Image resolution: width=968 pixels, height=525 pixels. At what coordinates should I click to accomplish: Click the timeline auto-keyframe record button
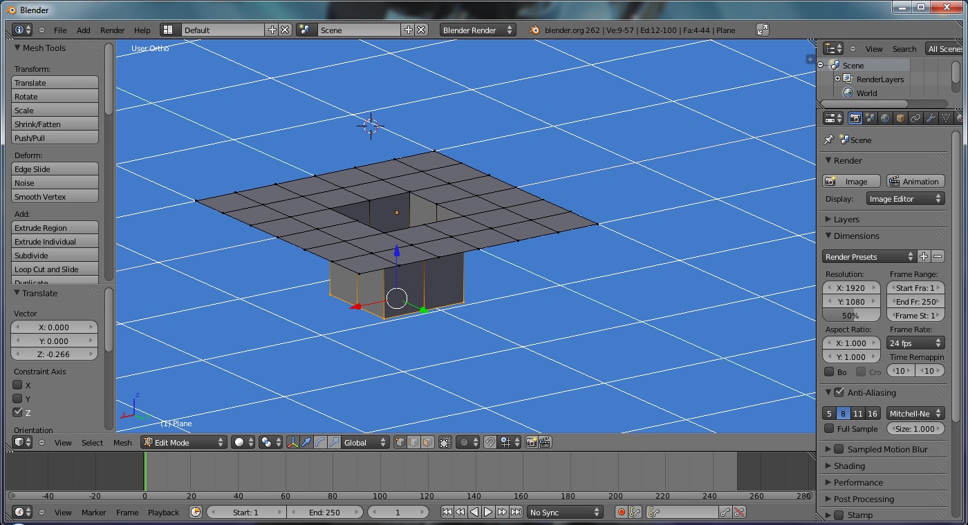621,512
